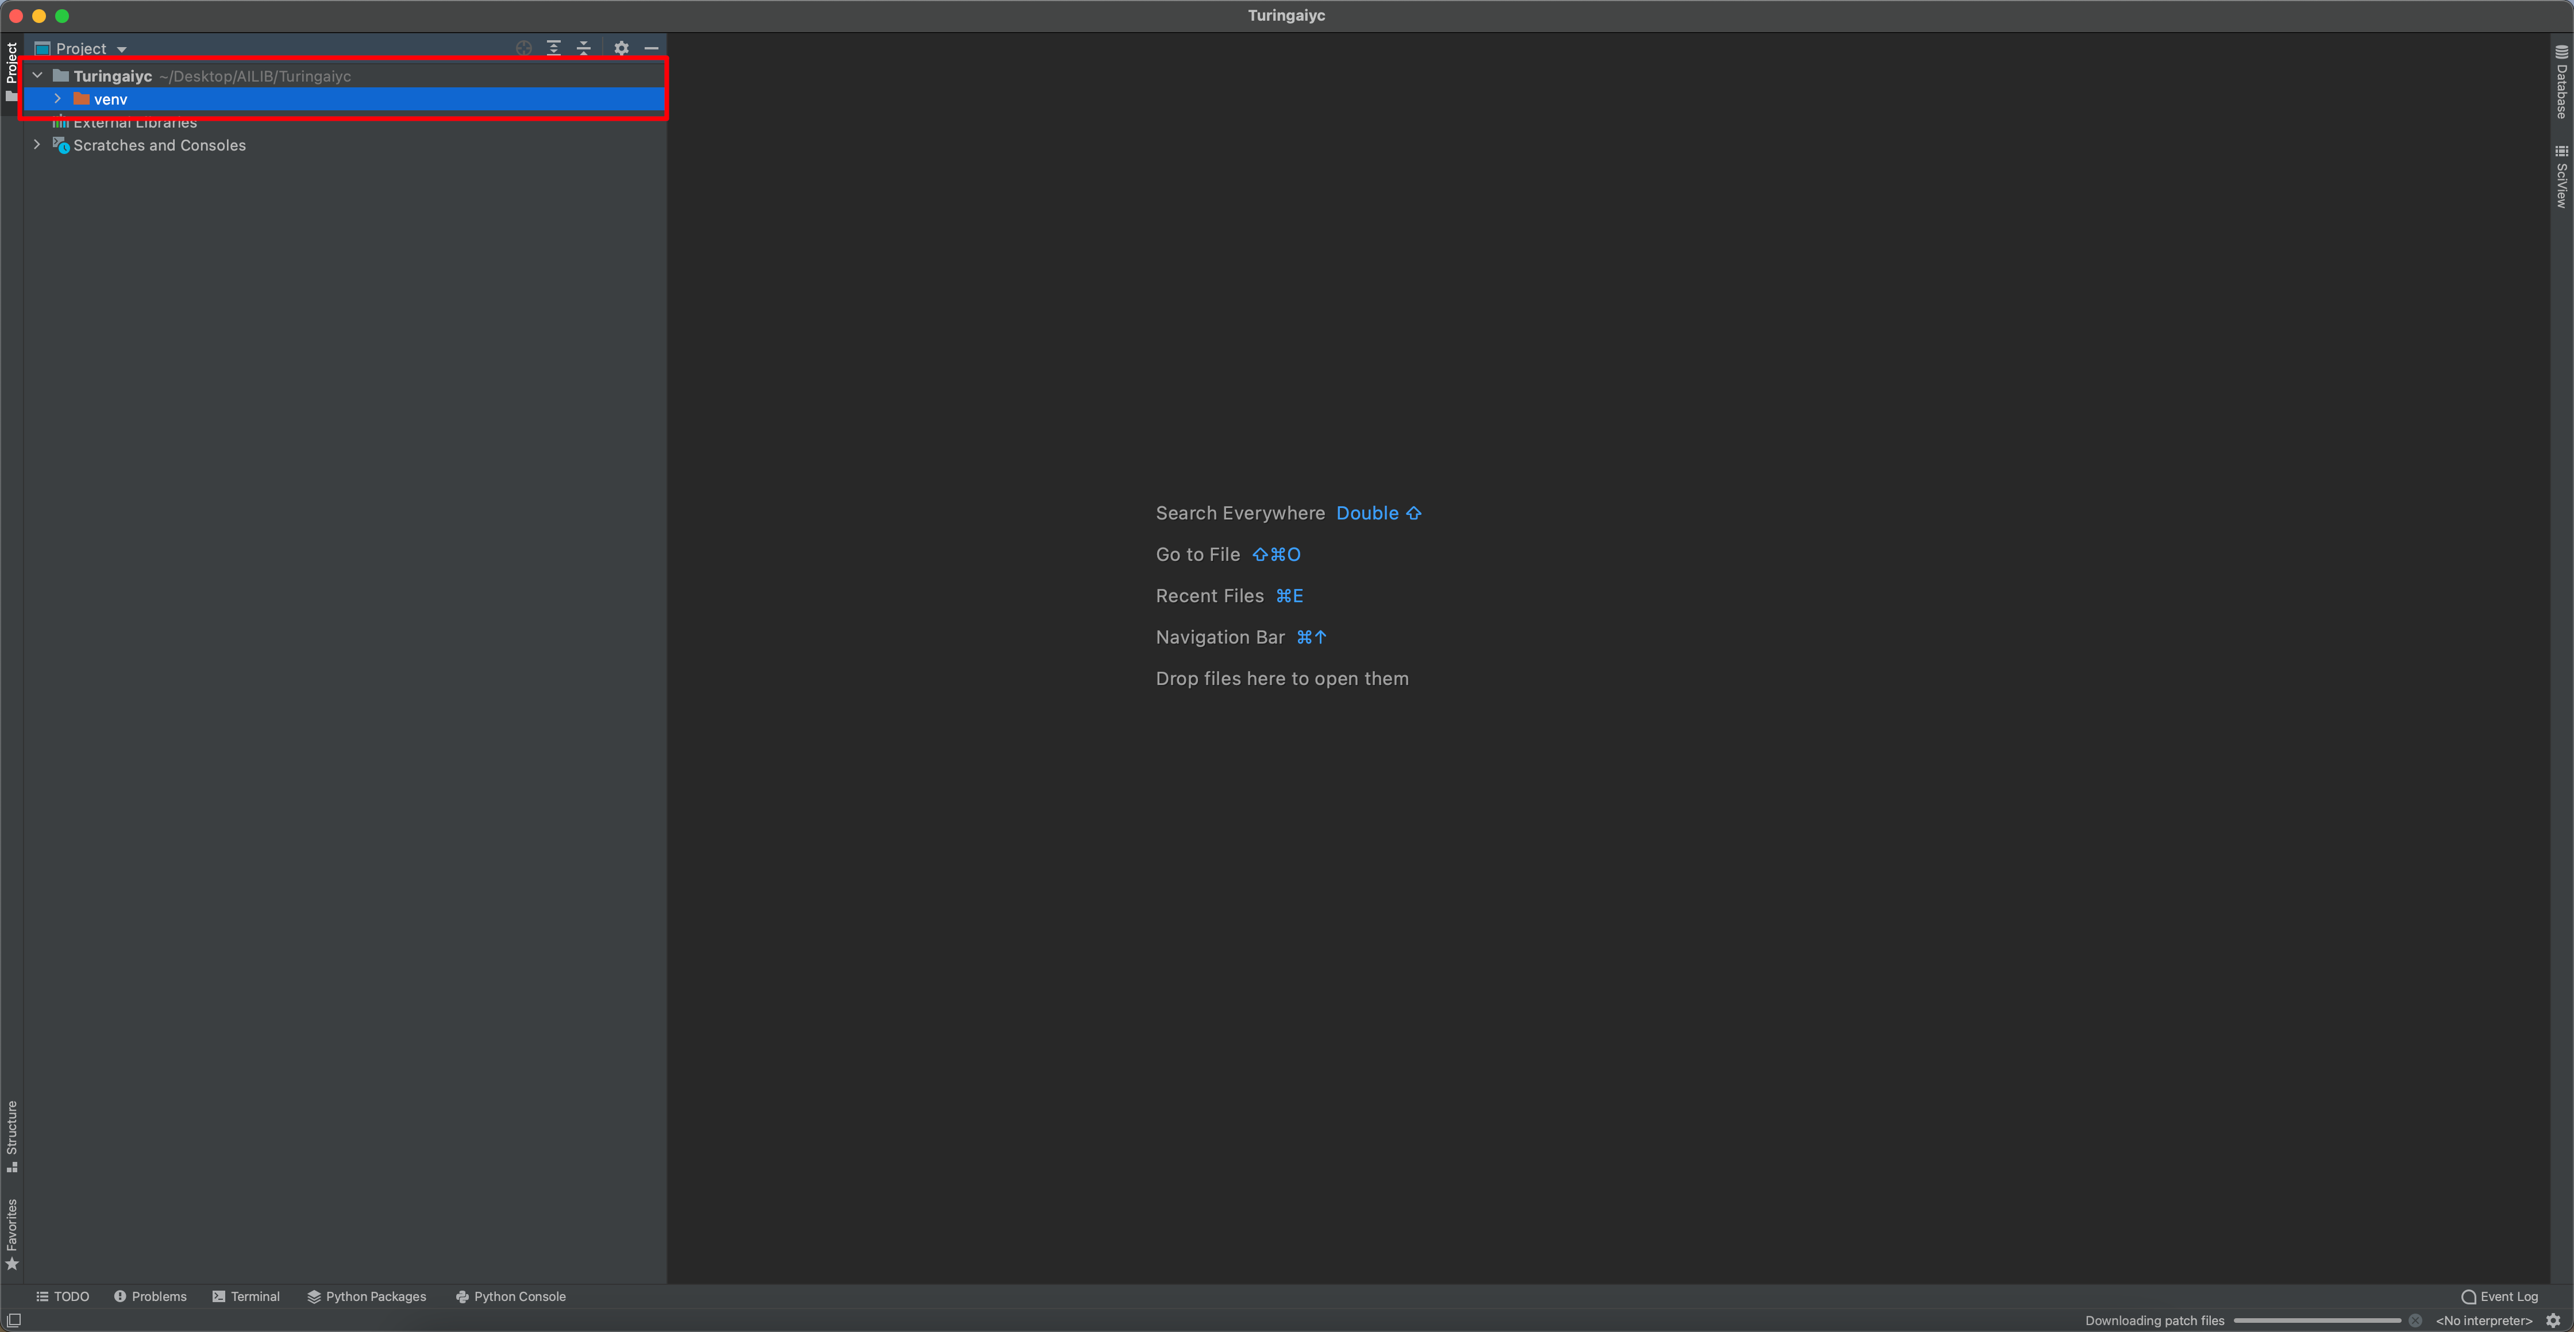2574x1332 pixels.
Task: Open the Python Console tool window
Action: pyautogui.click(x=511, y=1296)
